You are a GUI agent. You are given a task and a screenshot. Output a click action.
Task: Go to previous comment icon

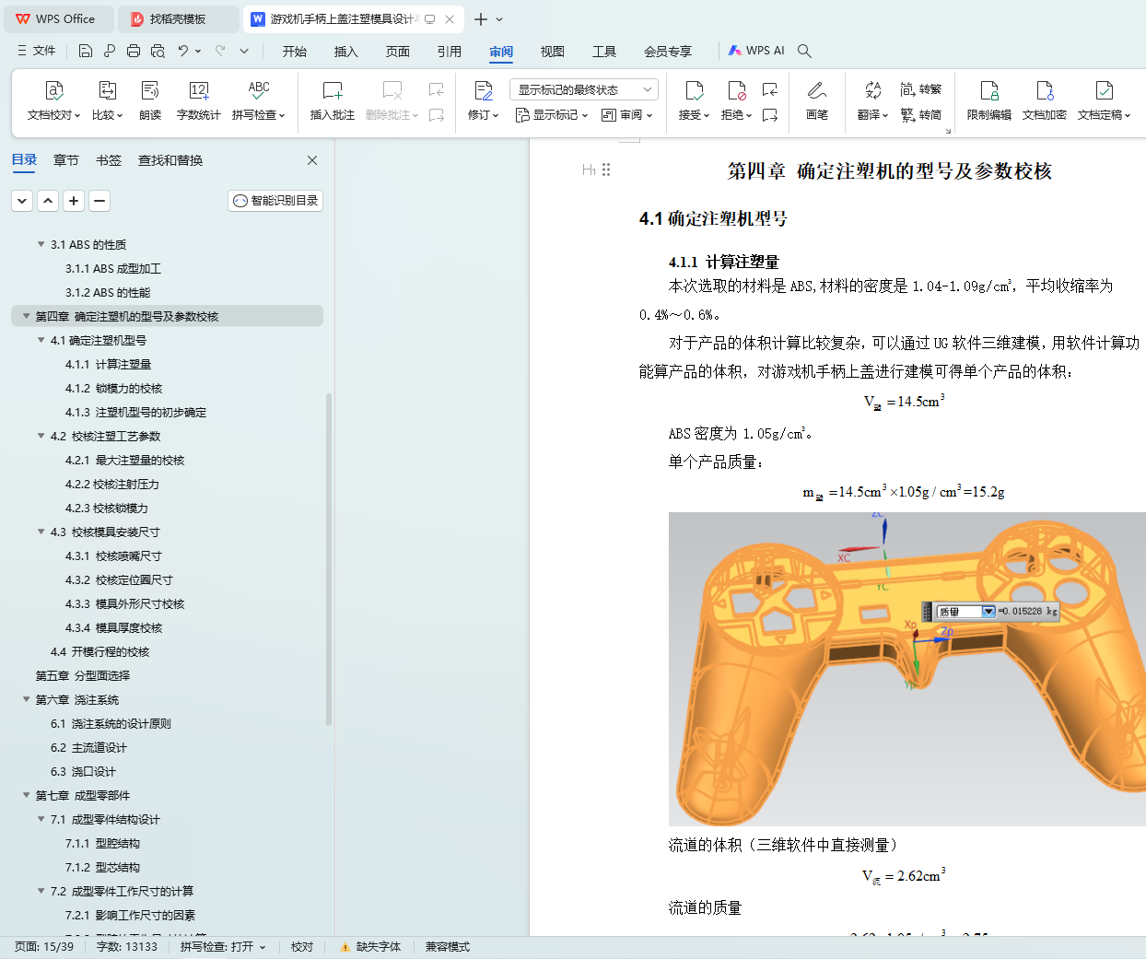[437, 89]
